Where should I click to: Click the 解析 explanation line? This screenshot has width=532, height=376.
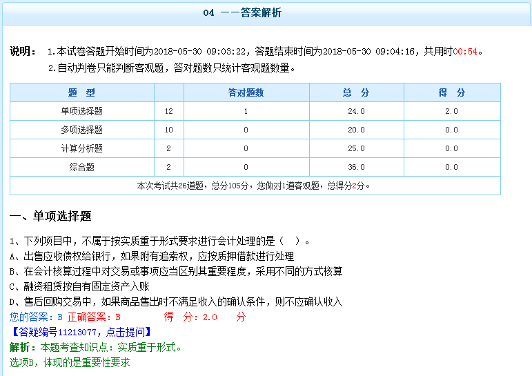[96, 347]
